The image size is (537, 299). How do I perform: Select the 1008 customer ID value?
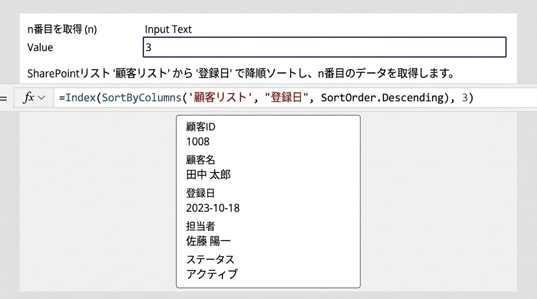point(197,142)
